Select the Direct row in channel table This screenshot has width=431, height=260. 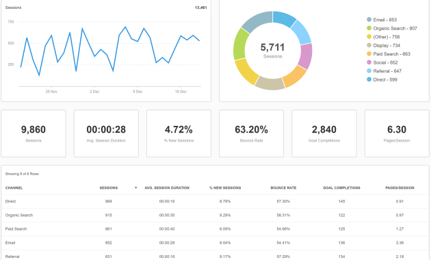click(x=215, y=201)
